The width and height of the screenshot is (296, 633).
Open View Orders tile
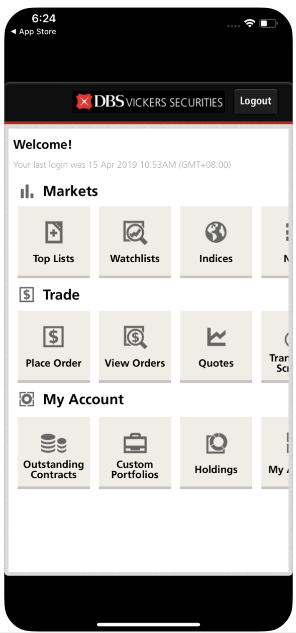[x=135, y=347]
